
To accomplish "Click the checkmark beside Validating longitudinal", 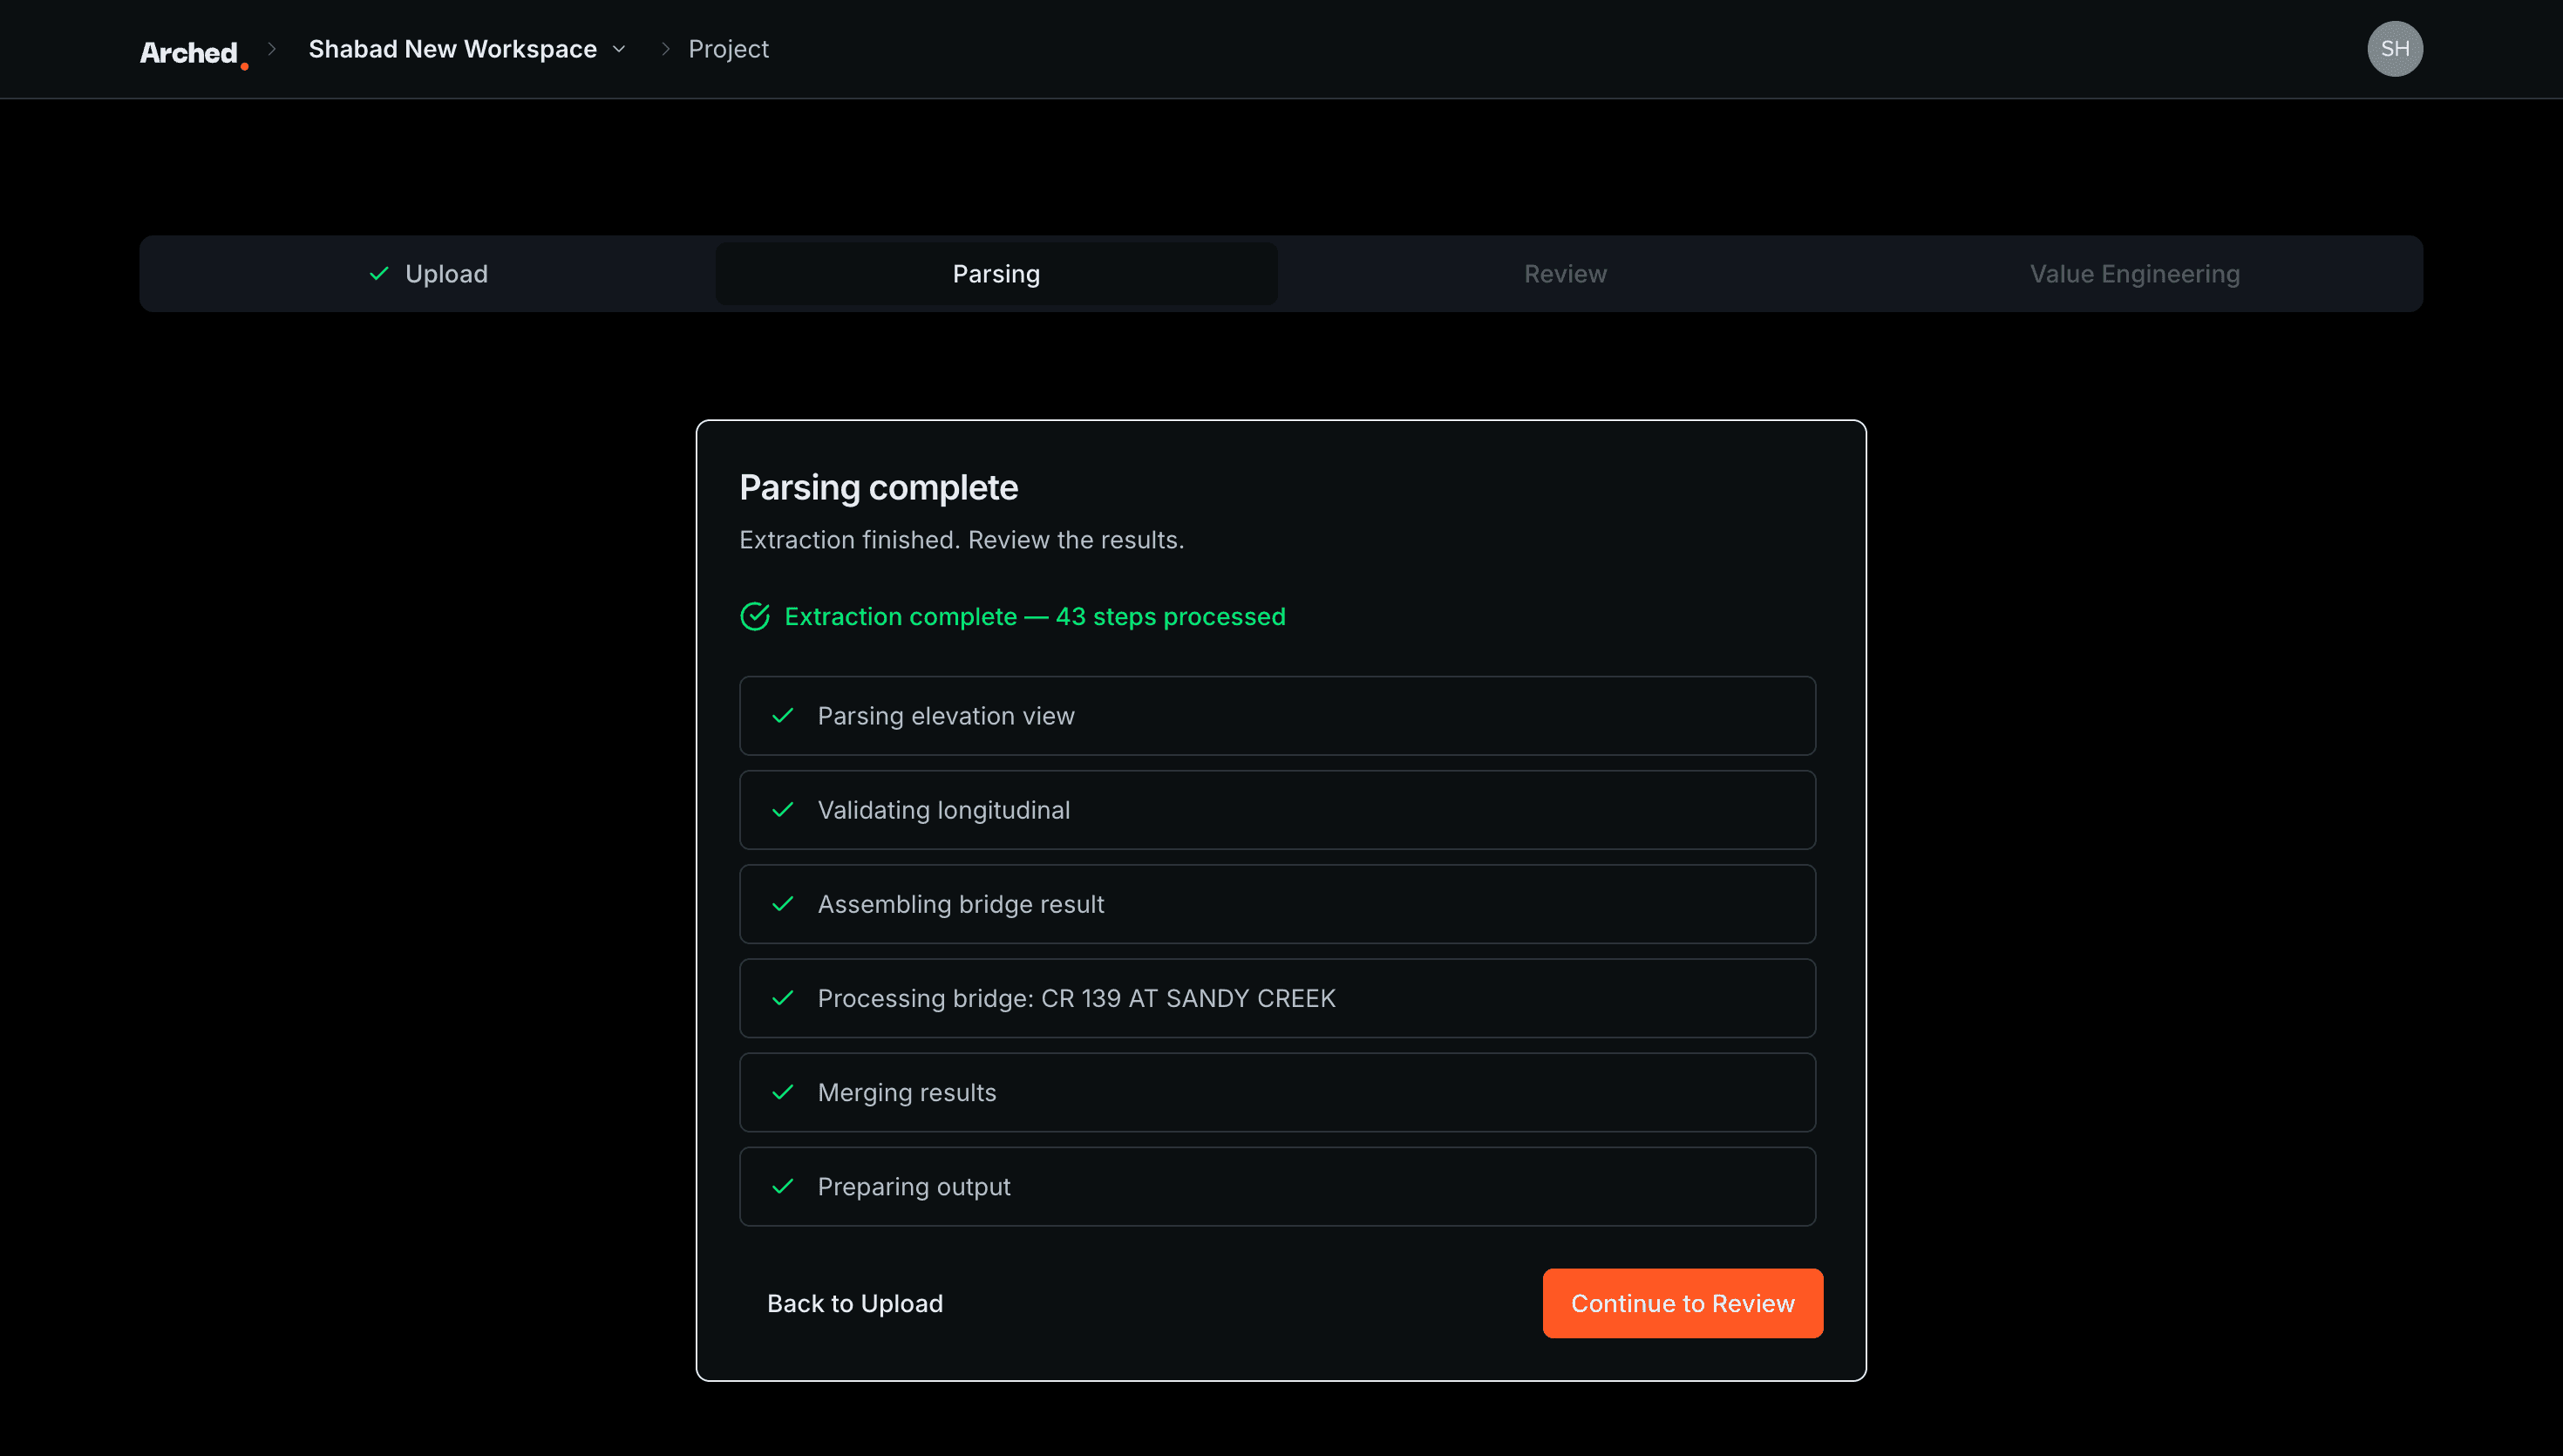I will (784, 810).
